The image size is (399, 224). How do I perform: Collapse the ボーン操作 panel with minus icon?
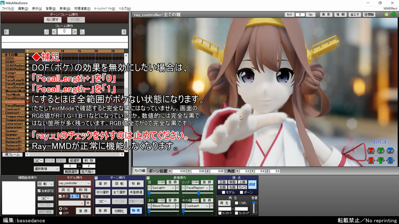96,178
